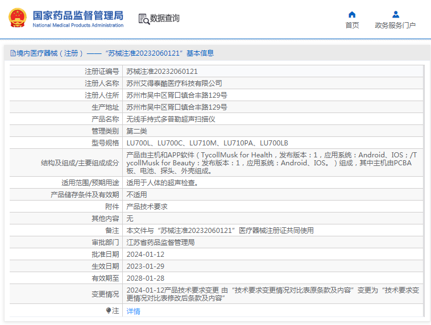431x325 pixels.
Task: Select 苏州艾得泰酷医疗科技有限公司 cell
Action: pos(174,84)
